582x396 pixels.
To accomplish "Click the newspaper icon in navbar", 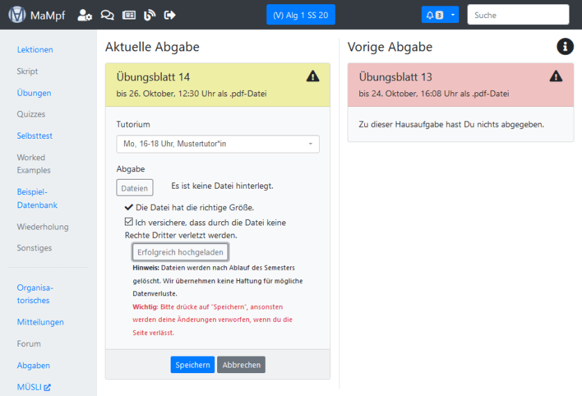I will click(128, 15).
